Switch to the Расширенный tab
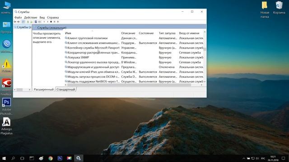 coord(44,90)
